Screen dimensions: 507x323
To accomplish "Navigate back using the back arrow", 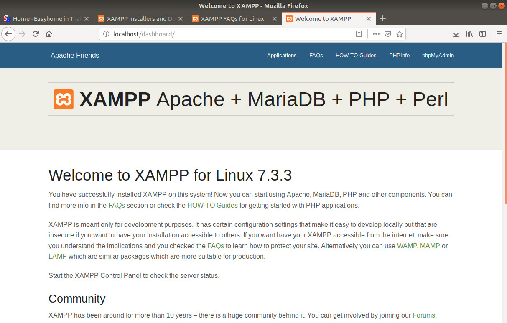I will 8,34.
